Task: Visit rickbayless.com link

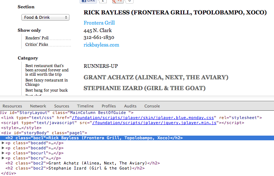Action: (101, 45)
